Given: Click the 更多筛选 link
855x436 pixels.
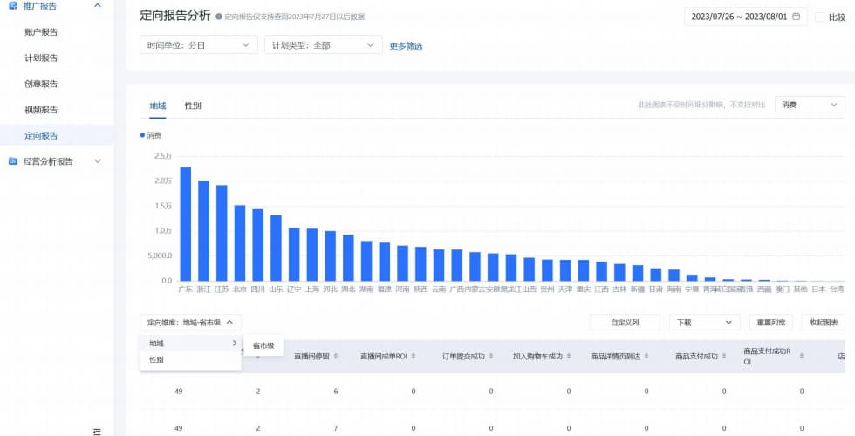Looking at the screenshot, I should (406, 46).
